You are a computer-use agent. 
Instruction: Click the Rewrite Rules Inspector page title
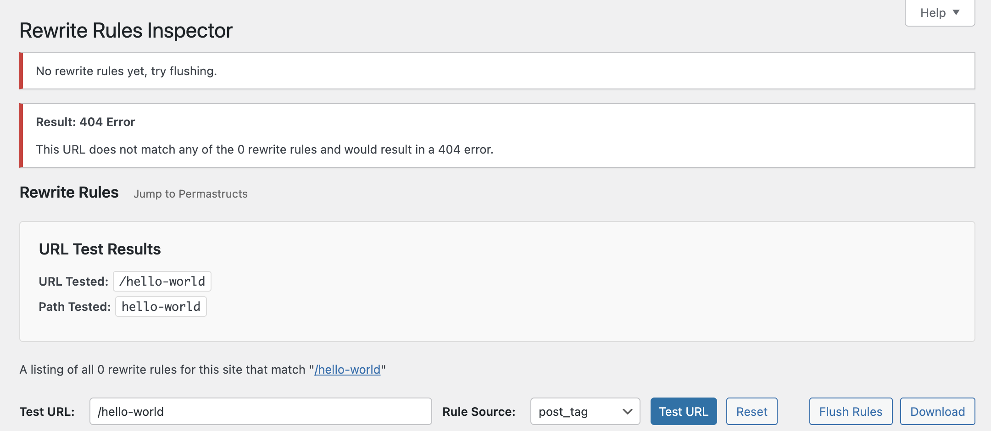(x=126, y=31)
